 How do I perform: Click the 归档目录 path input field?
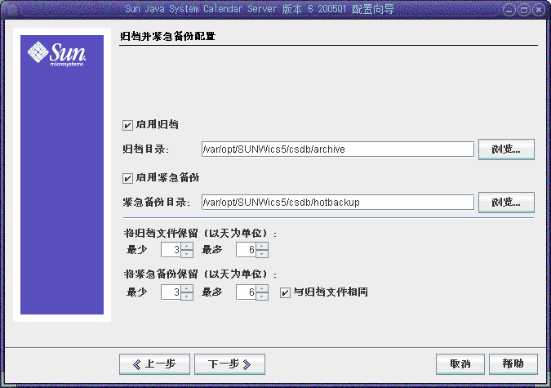pos(338,149)
